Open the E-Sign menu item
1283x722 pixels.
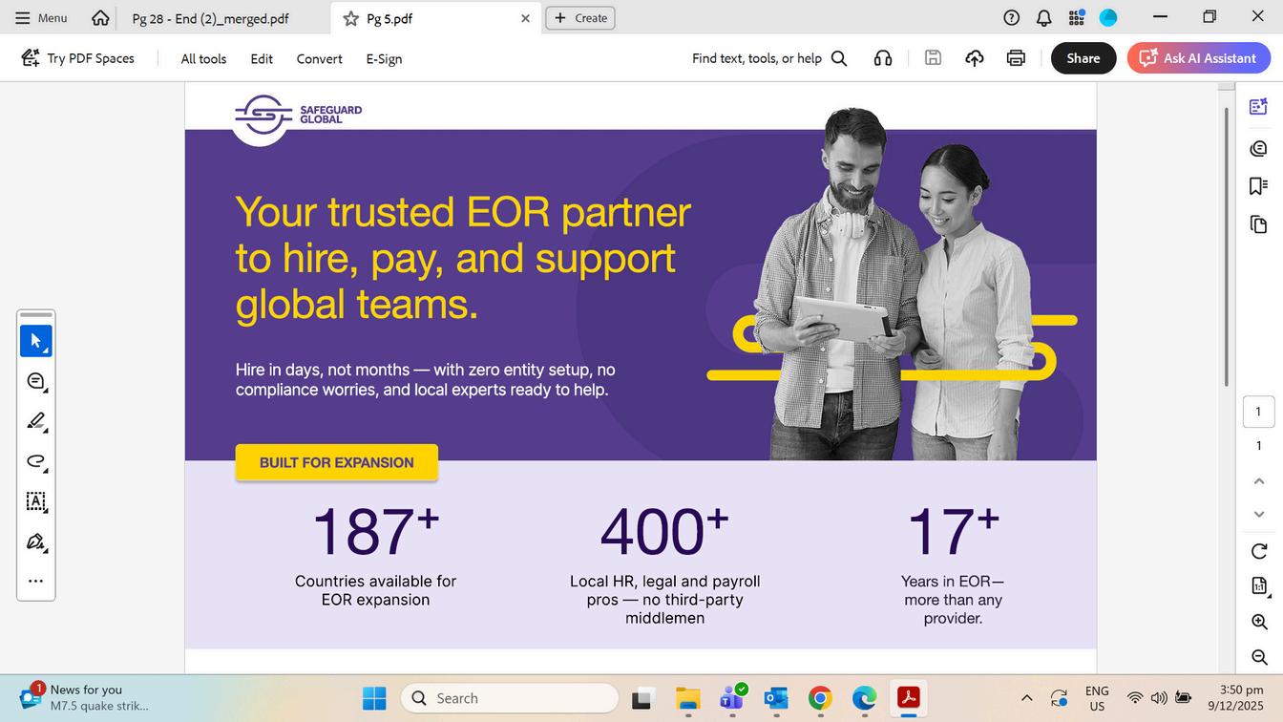point(384,58)
